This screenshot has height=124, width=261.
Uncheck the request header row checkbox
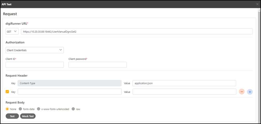tap(7, 92)
